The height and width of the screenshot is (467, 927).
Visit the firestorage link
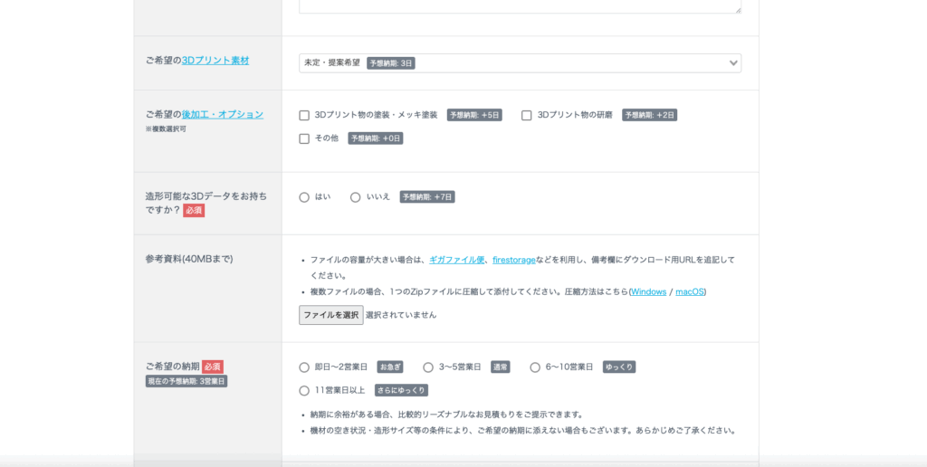tap(514, 260)
